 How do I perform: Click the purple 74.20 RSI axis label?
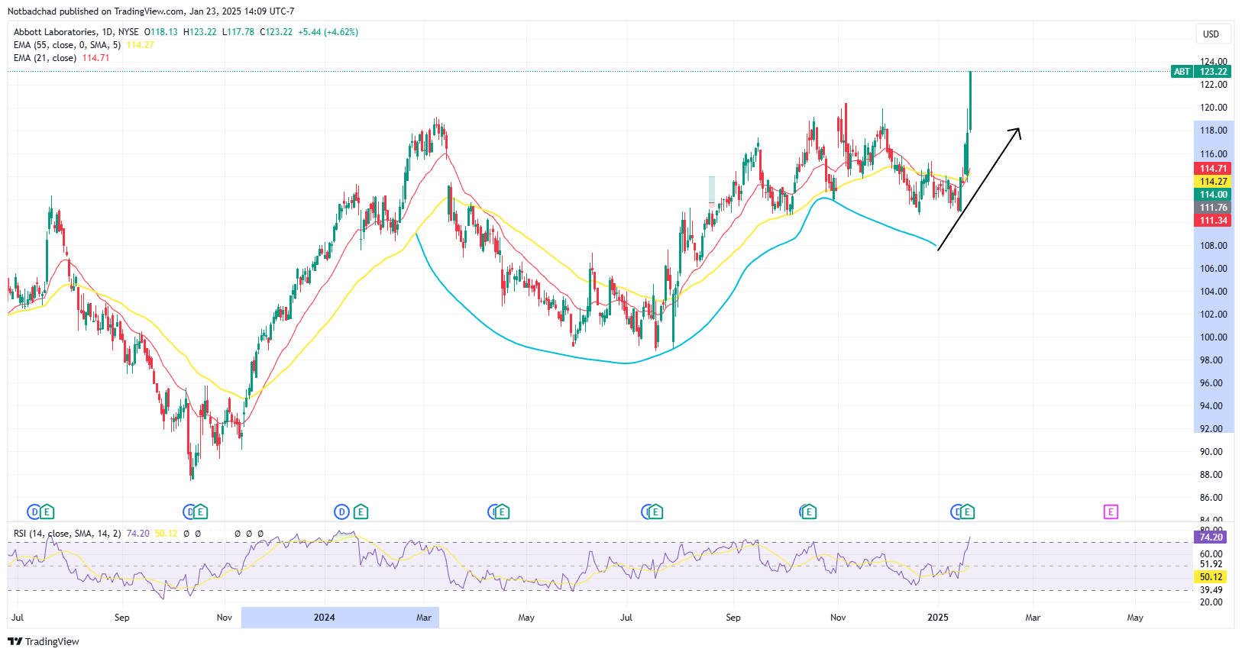[1211, 537]
